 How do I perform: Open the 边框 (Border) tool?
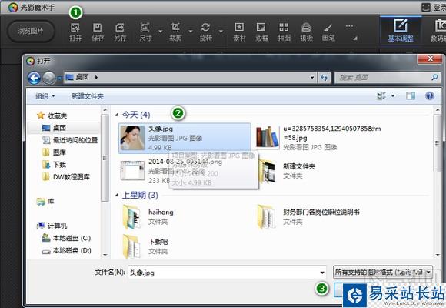tap(261, 32)
